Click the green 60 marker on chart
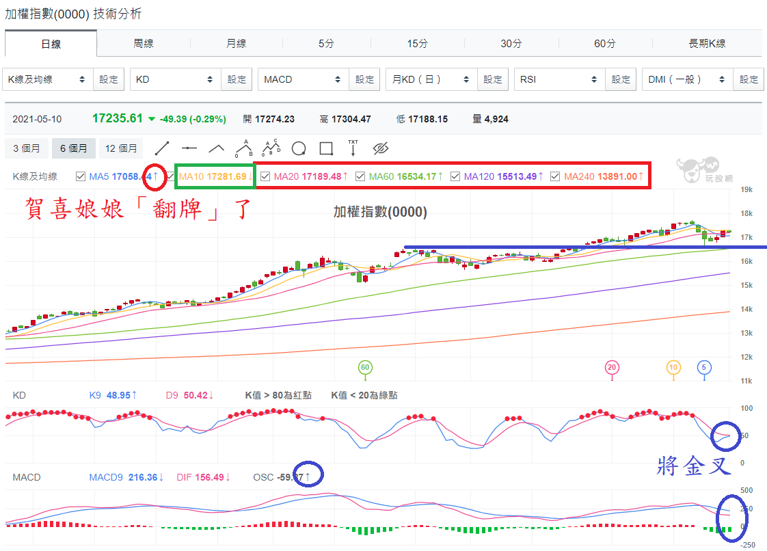The height and width of the screenshot is (551, 767). (x=365, y=368)
